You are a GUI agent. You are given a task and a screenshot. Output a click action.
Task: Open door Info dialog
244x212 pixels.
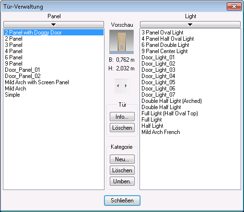point(122,117)
